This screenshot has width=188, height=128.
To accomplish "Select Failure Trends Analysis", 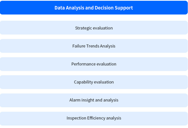I will pyautogui.click(x=94, y=46).
